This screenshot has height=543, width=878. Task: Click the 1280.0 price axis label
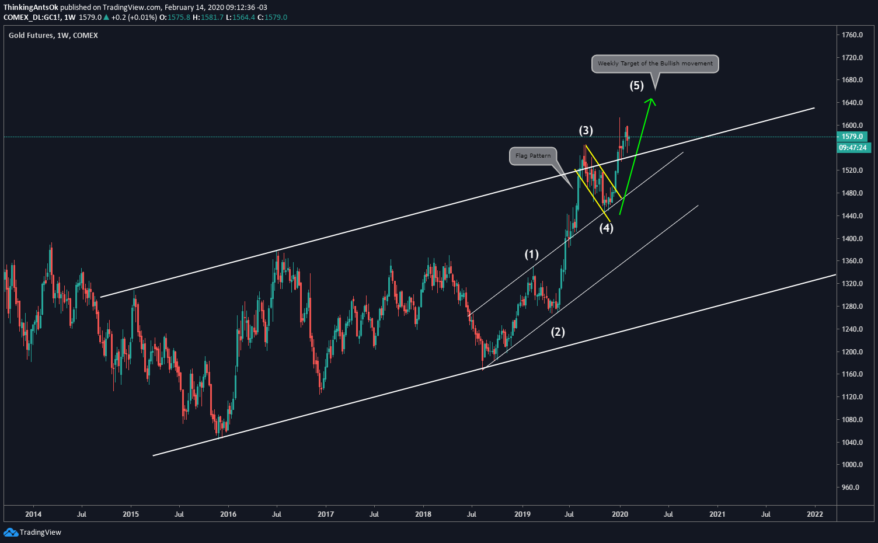tap(852, 307)
